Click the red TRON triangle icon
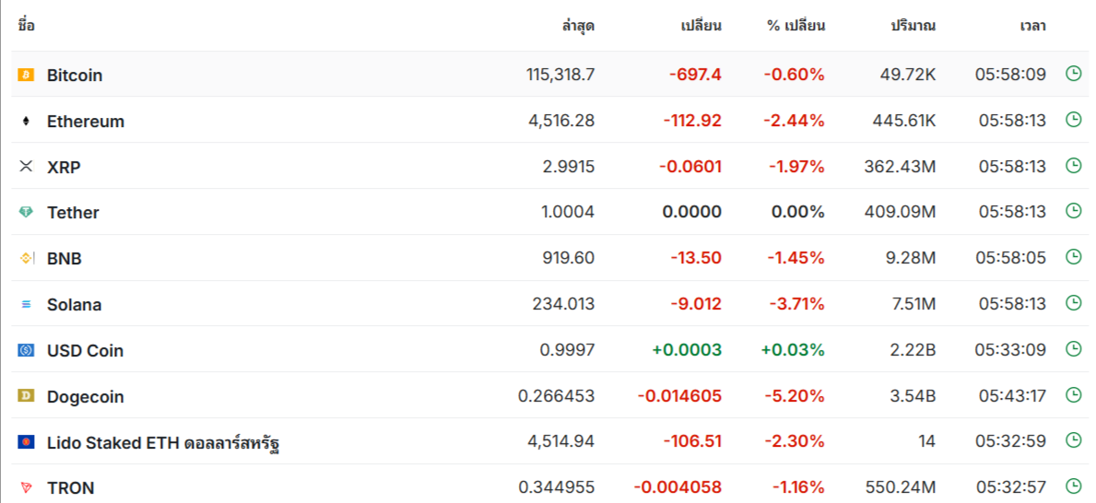Image resolution: width=1096 pixels, height=503 pixels. [26, 487]
